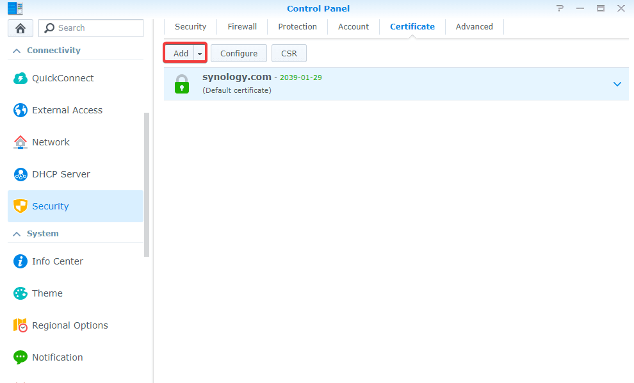
Task: Click the Theme palette icon
Action: click(20, 293)
